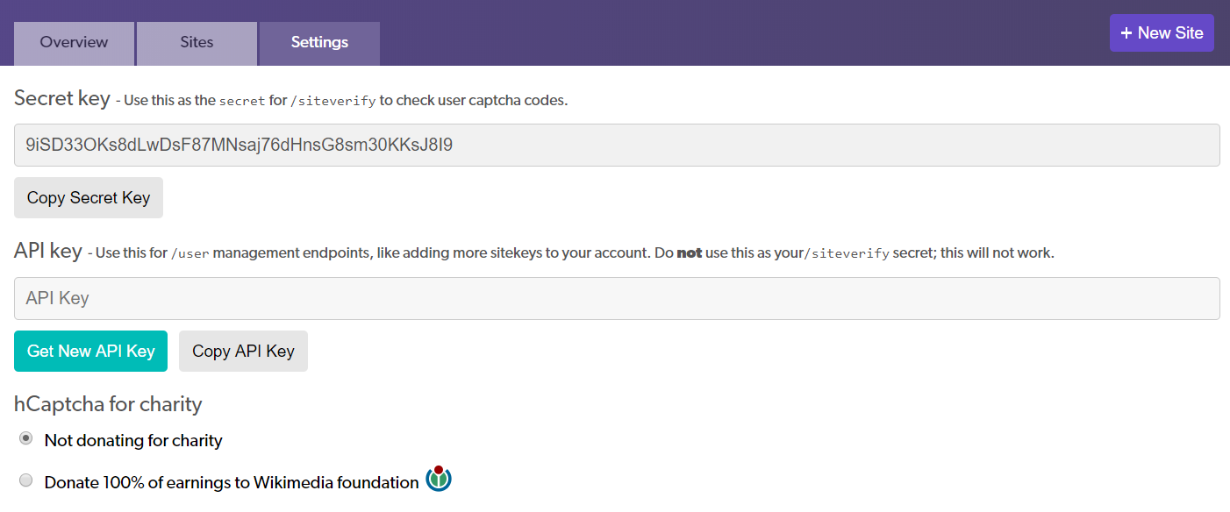1230x512 pixels.
Task: Click the 'API key' section heading
Action: coord(48,251)
